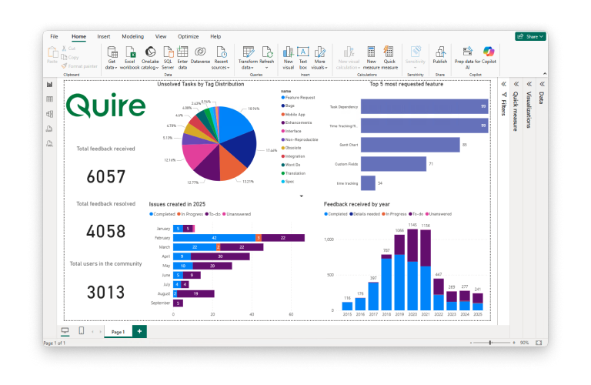
Task: Click the fit to page icon
Action: tap(539, 342)
